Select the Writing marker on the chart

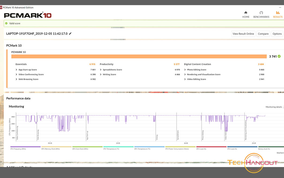pyautogui.click(x=157, y=137)
